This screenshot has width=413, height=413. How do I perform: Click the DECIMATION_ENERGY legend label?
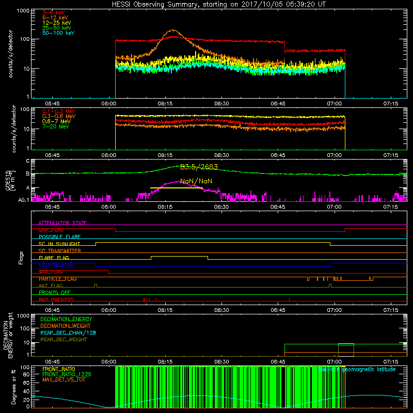tap(66, 319)
